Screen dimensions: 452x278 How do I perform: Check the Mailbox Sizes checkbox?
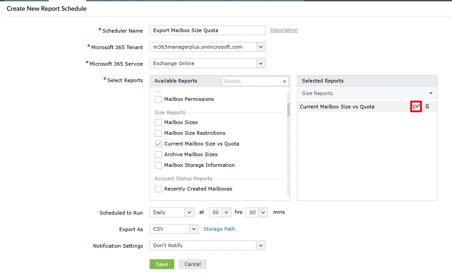coord(158,122)
